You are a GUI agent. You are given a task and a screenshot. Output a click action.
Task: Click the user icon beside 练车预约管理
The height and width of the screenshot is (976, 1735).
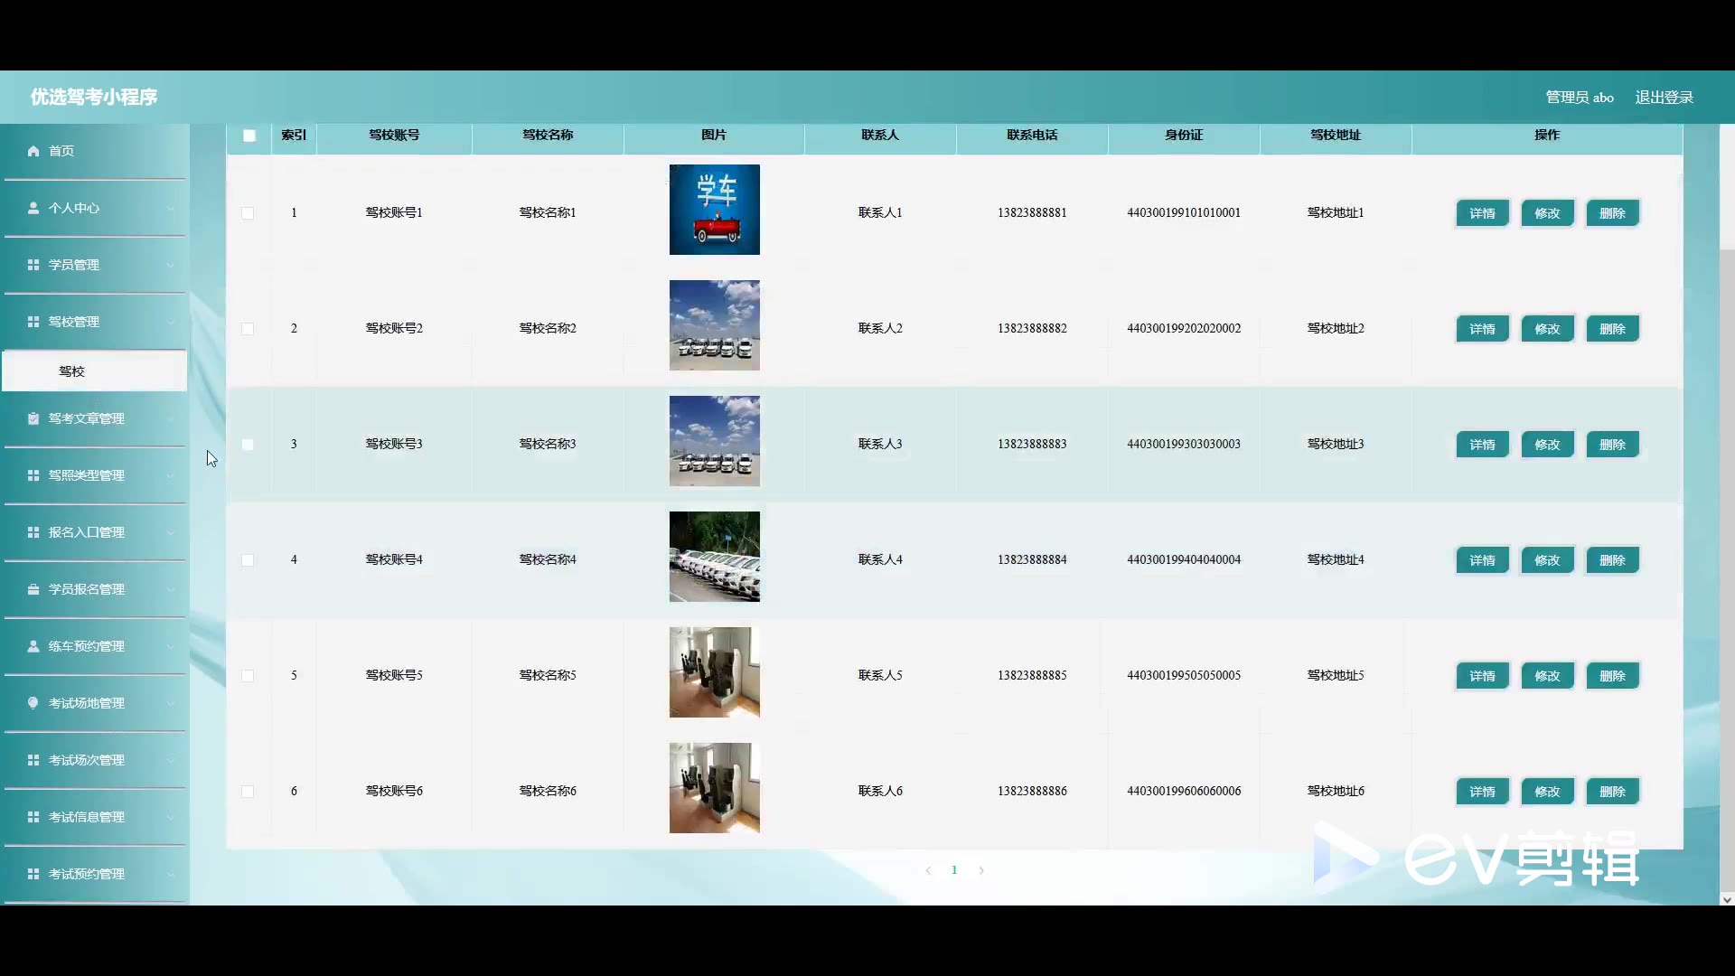[x=33, y=646]
